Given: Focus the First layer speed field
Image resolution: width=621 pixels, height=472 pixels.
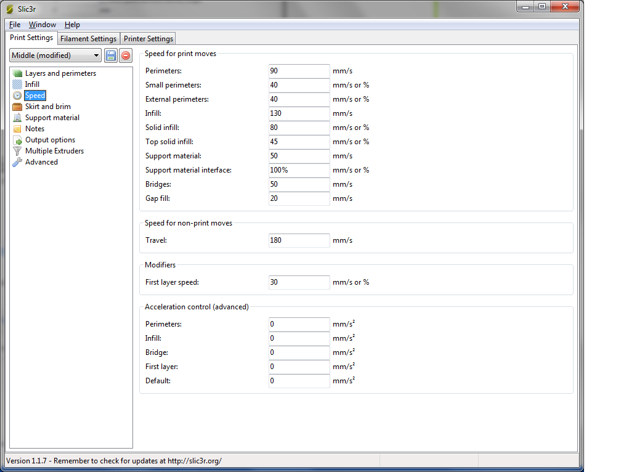Looking at the screenshot, I should (x=299, y=282).
